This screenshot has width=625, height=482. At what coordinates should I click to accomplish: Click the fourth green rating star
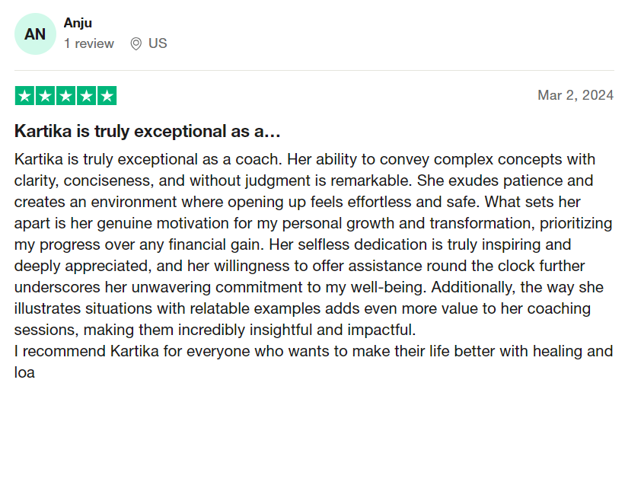pos(86,96)
